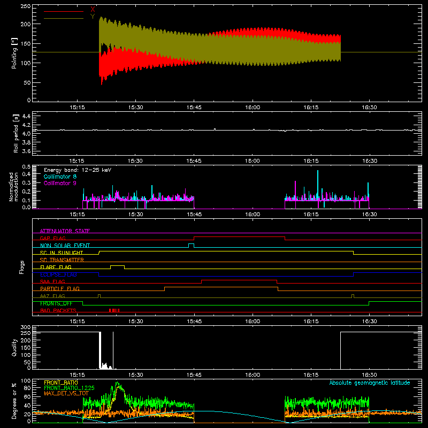Click the 80 tick on Degrees axis
428x428 pixels.
click(27, 388)
